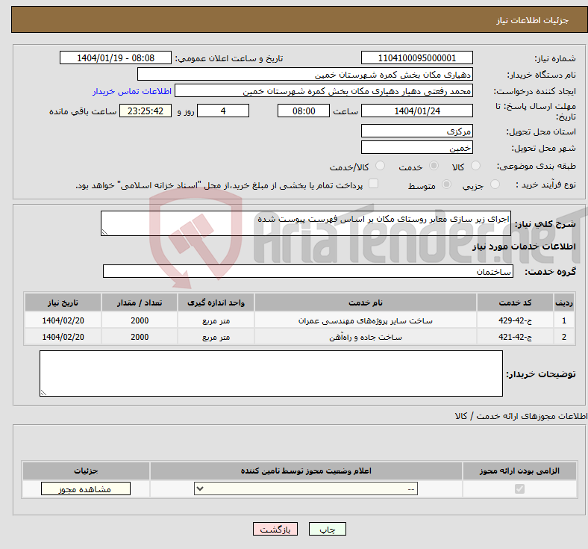Click ساخت جاده و راه‌آهن cell
Viewport: 588px width, 549px height.
[x=365, y=337]
